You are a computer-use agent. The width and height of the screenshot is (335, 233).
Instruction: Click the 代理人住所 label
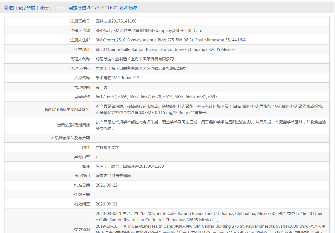point(80,68)
